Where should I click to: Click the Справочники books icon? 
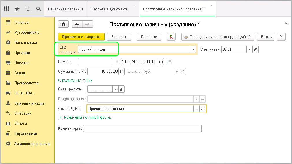(x=8, y=133)
